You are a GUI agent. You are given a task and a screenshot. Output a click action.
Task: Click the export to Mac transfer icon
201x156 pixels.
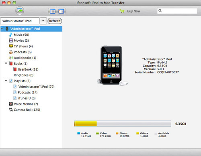20,11
